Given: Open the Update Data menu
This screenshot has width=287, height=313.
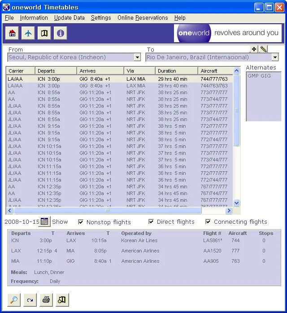Looking at the screenshot, I should tap(69, 18).
